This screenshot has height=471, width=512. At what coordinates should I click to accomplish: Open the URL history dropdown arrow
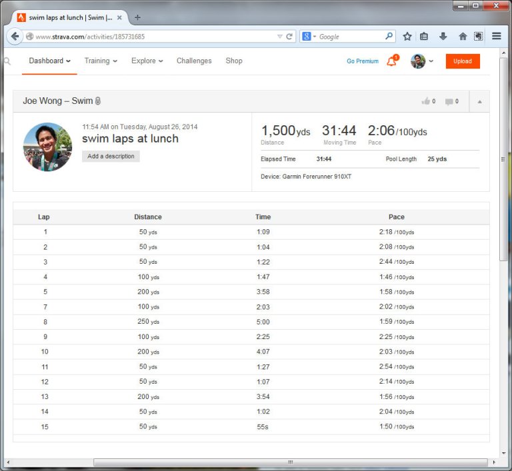coord(279,37)
